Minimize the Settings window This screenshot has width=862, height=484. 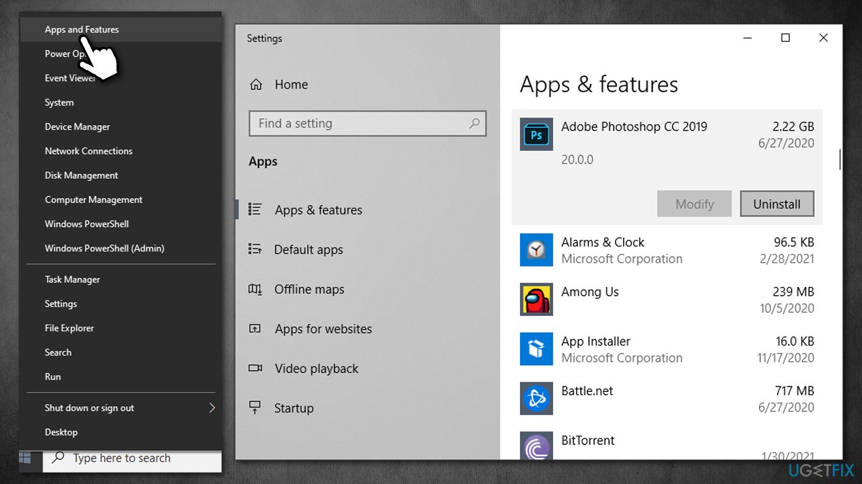(x=748, y=38)
